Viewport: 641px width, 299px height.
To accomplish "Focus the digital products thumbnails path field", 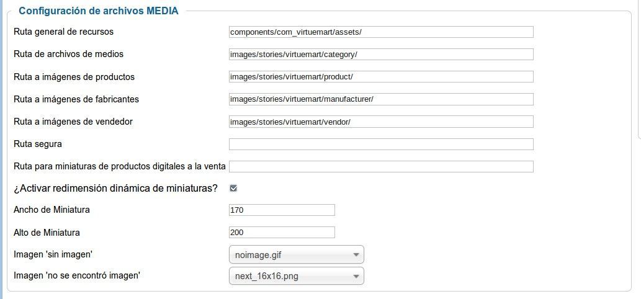I will click(x=381, y=167).
